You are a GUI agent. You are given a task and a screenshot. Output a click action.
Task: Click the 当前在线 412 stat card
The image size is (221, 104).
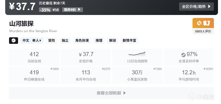[34, 57]
